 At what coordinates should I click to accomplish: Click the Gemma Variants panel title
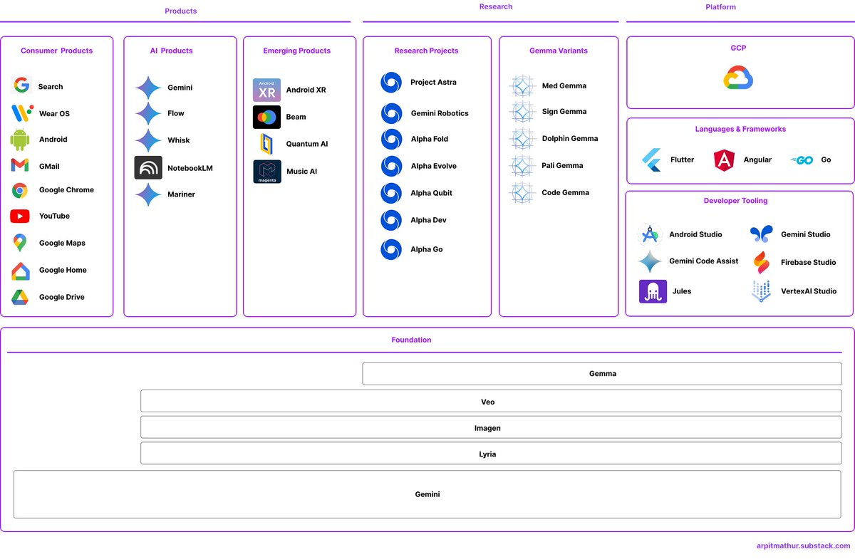pyautogui.click(x=559, y=51)
